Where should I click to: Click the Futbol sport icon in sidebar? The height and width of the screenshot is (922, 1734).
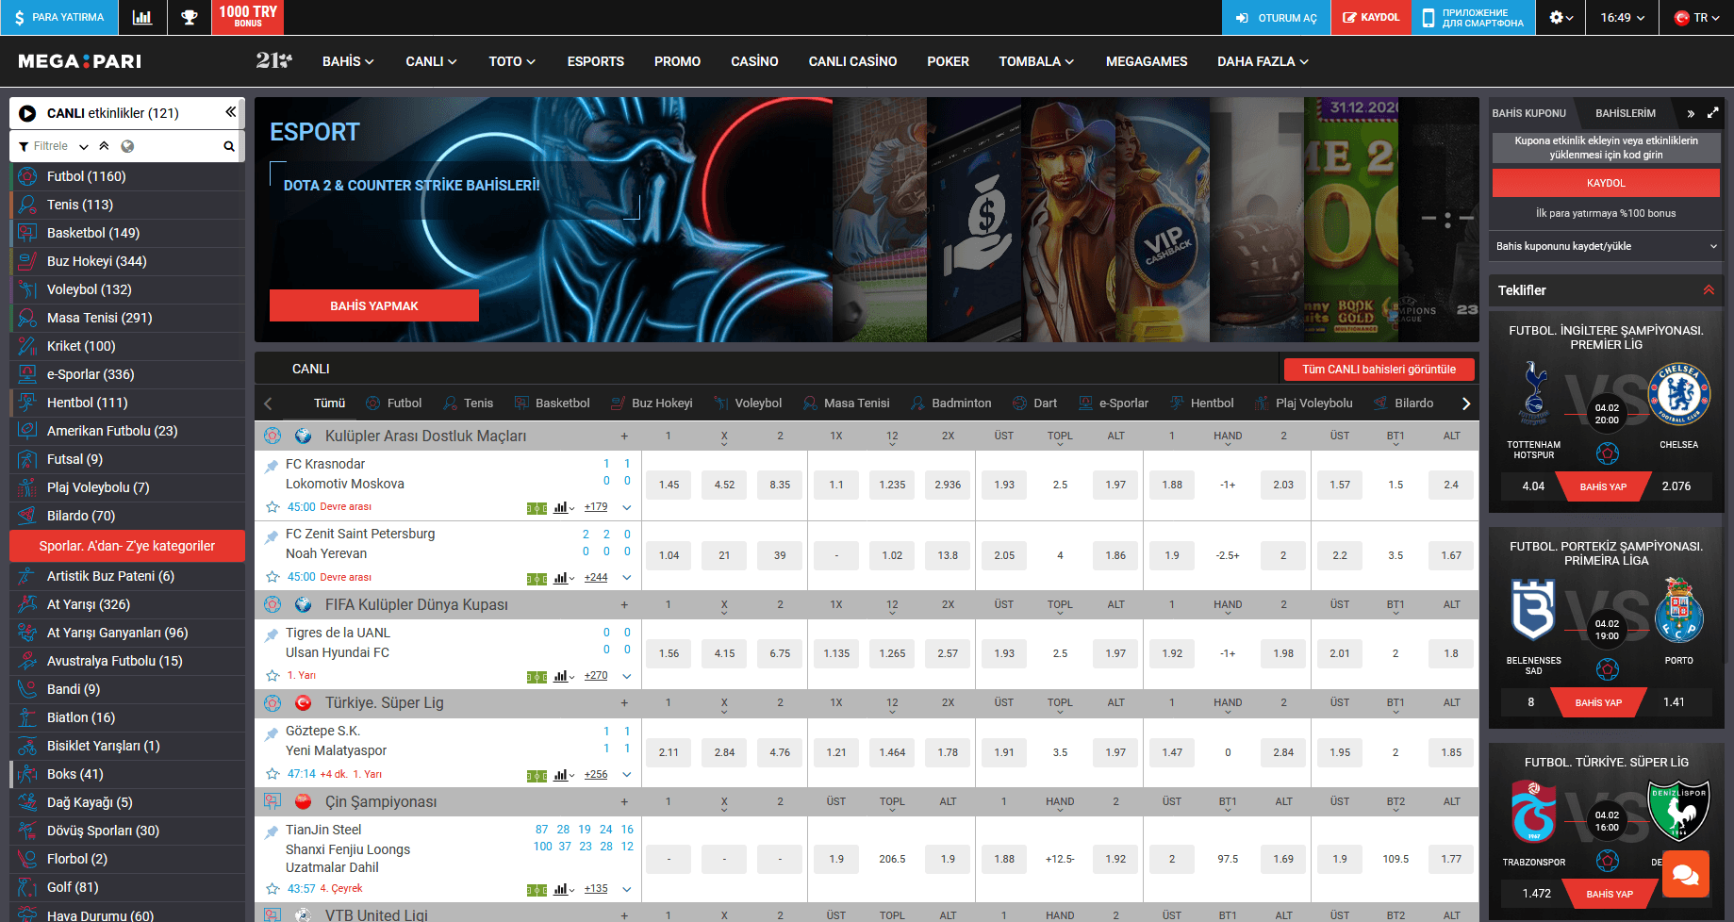(27, 176)
